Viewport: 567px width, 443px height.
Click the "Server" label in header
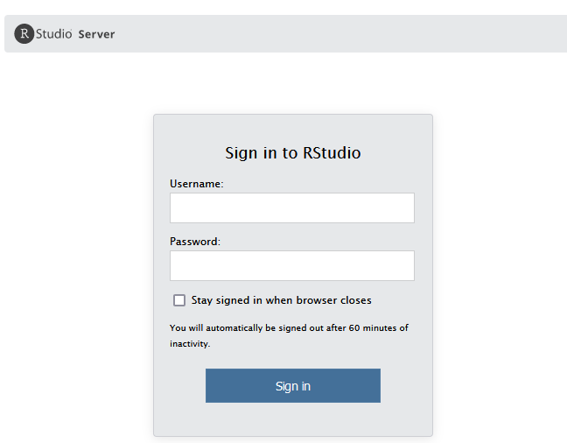96,34
